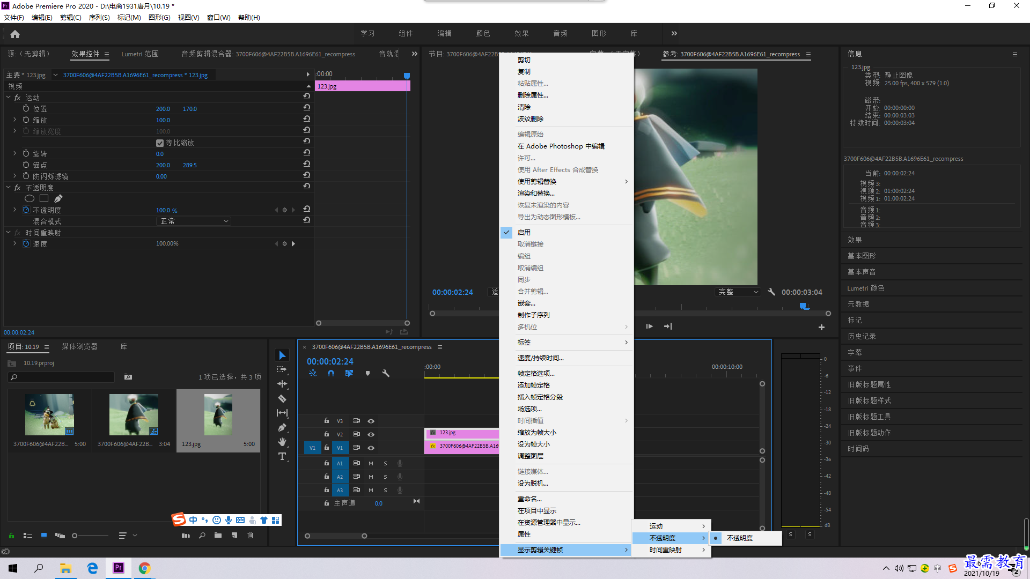
Task: Open the button editor plus icon
Action: pyautogui.click(x=821, y=327)
